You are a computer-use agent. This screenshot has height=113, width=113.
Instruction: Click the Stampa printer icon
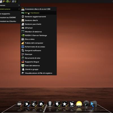click(x=23, y=54)
